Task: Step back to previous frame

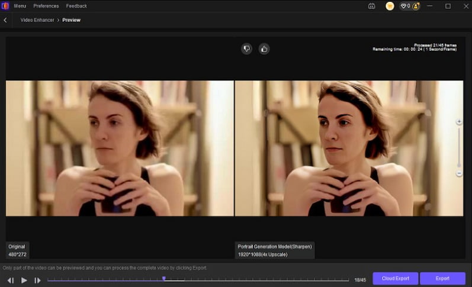Action: click(x=11, y=280)
